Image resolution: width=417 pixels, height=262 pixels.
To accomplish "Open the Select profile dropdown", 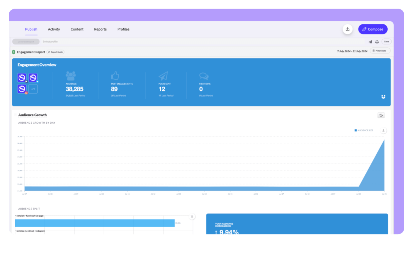I will point(50,41).
